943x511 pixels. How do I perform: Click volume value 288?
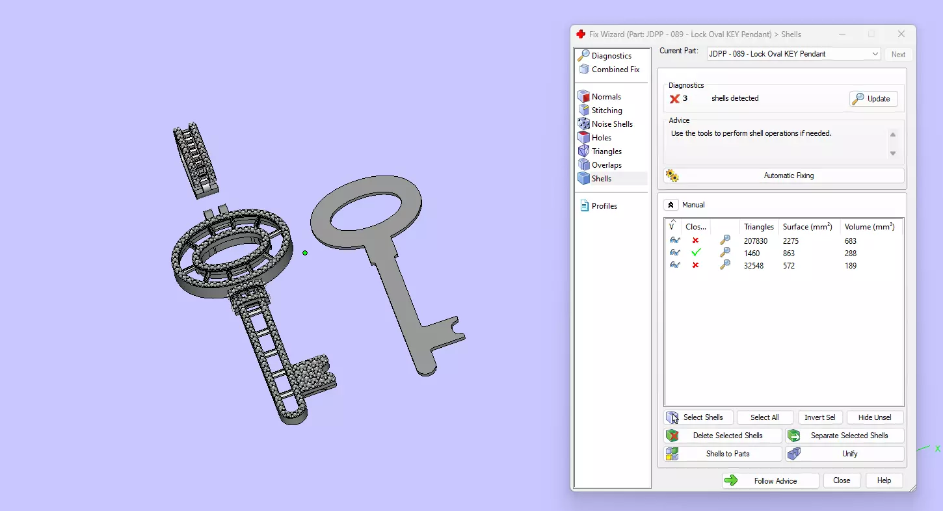(x=851, y=254)
